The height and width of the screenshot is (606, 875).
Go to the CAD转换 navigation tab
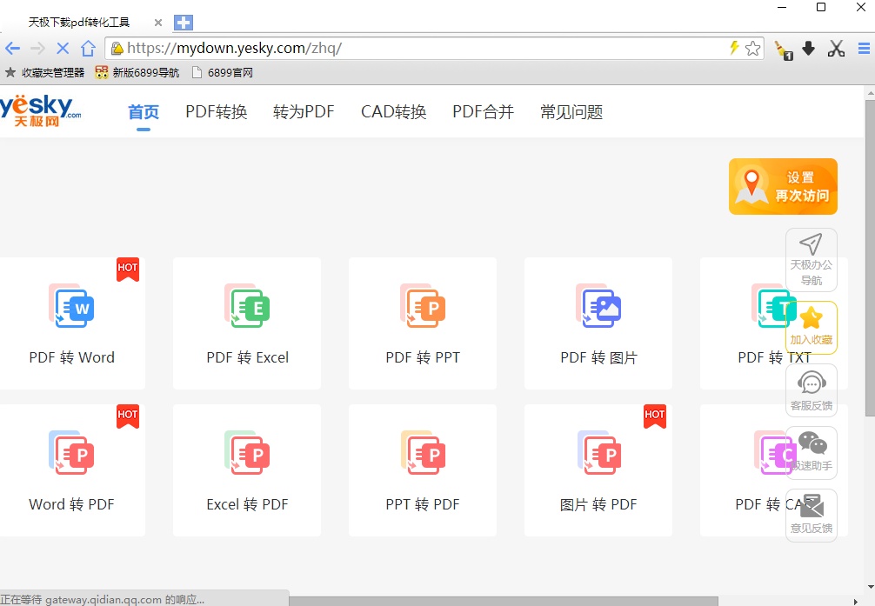click(393, 112)
